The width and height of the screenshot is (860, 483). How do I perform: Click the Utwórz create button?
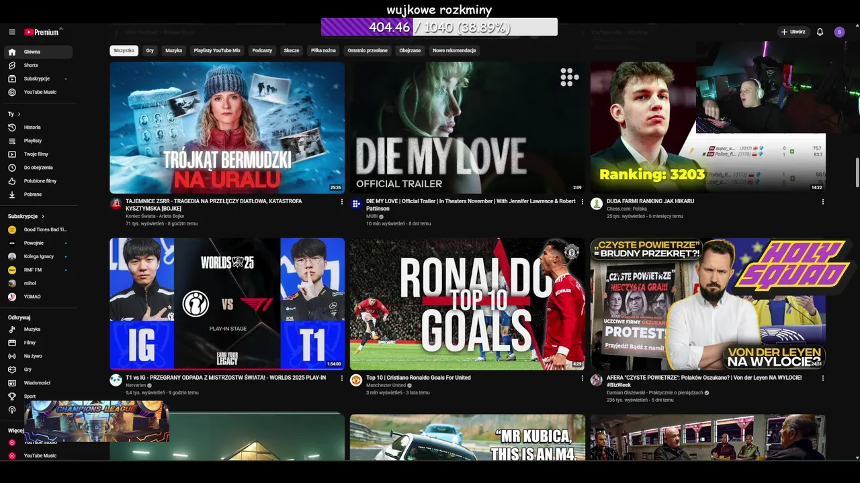(793, 32)
